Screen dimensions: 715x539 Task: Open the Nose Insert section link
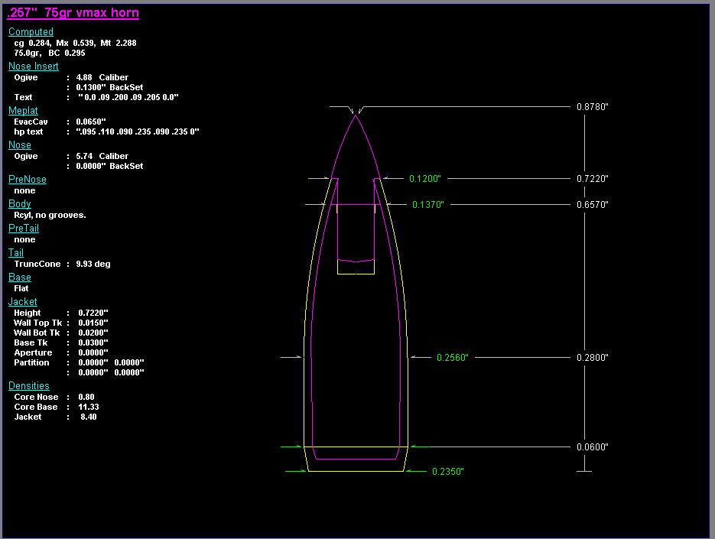[33, 66]
